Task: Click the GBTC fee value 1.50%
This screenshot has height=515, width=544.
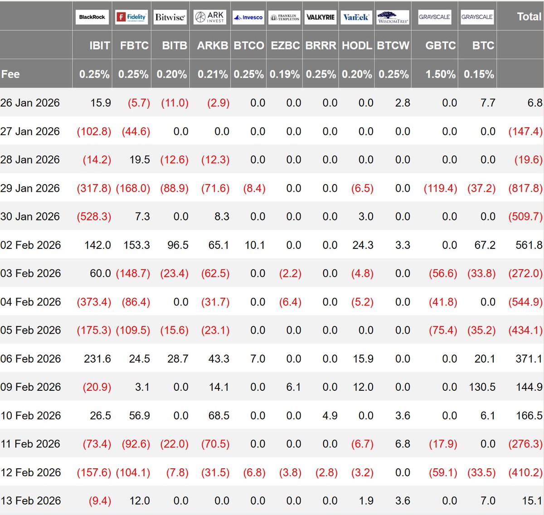Action: point(441,74)
